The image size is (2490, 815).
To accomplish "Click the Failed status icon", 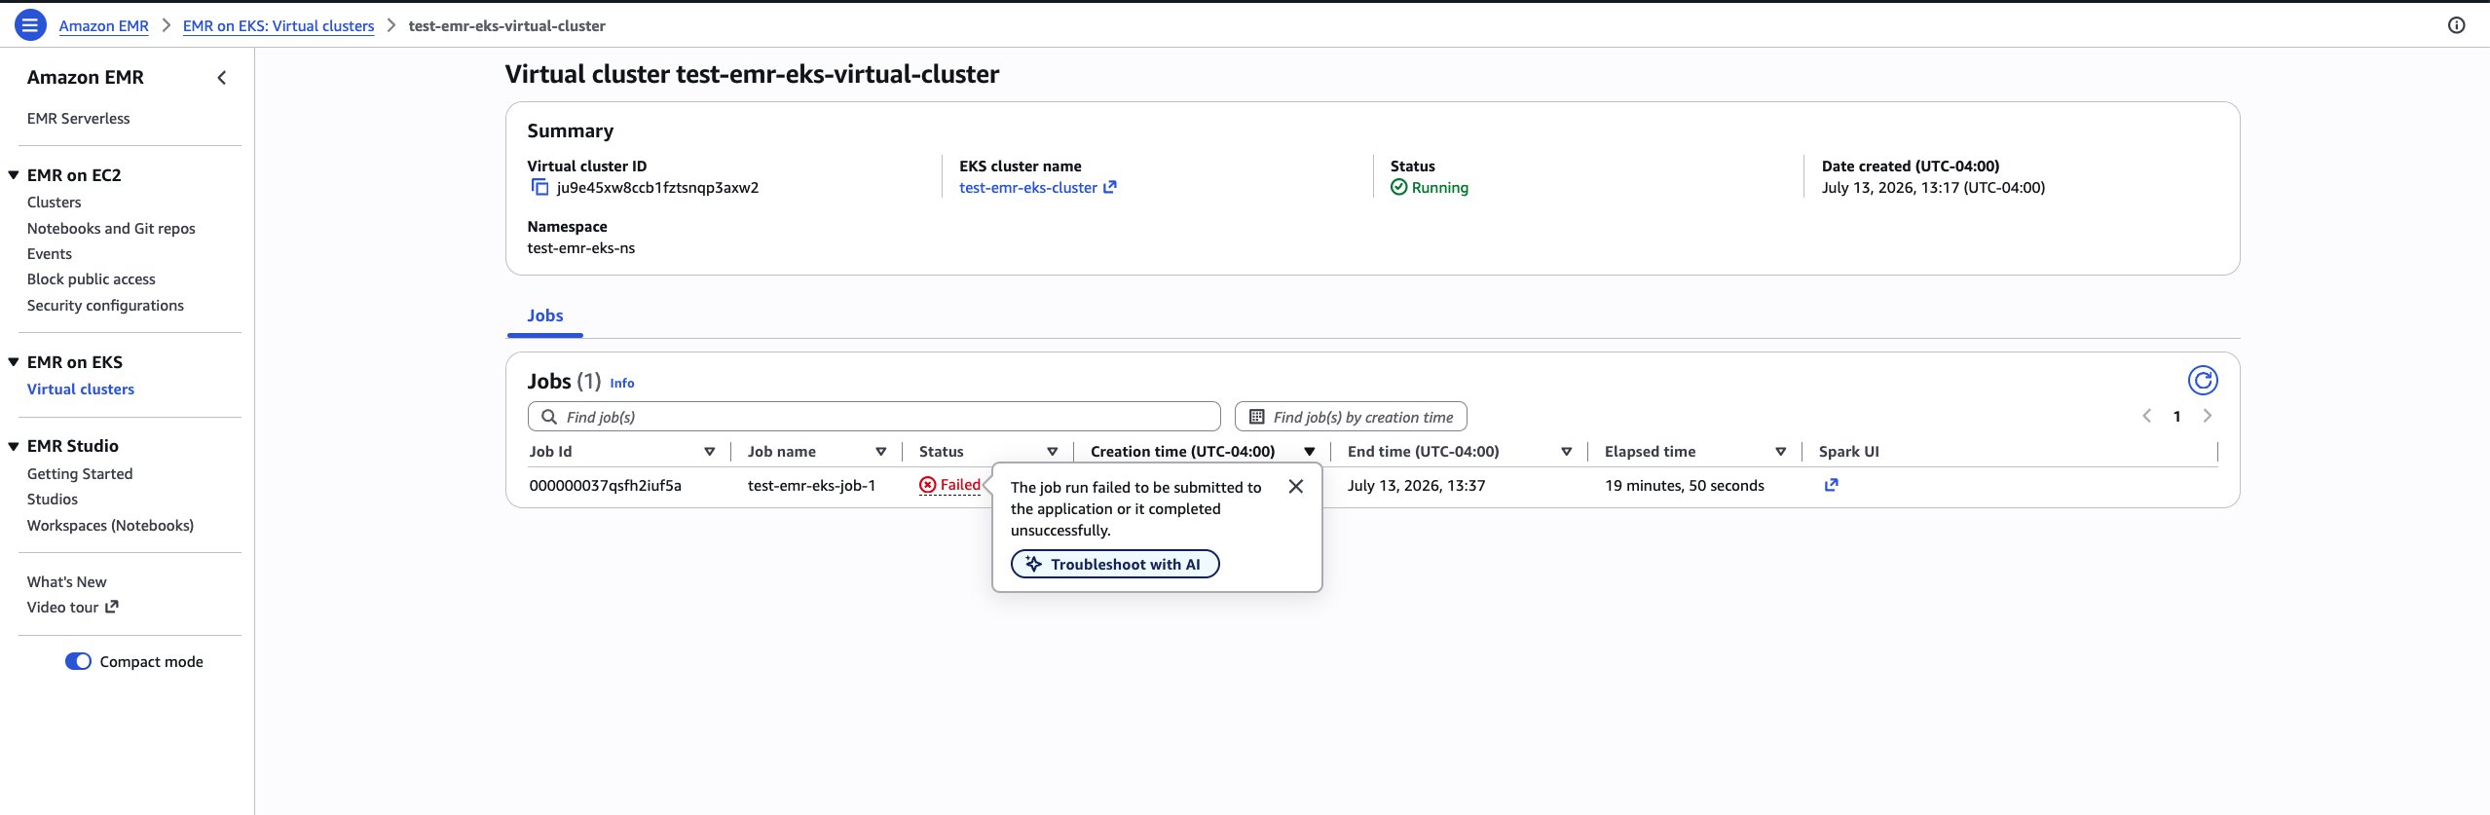I will 927,485.
